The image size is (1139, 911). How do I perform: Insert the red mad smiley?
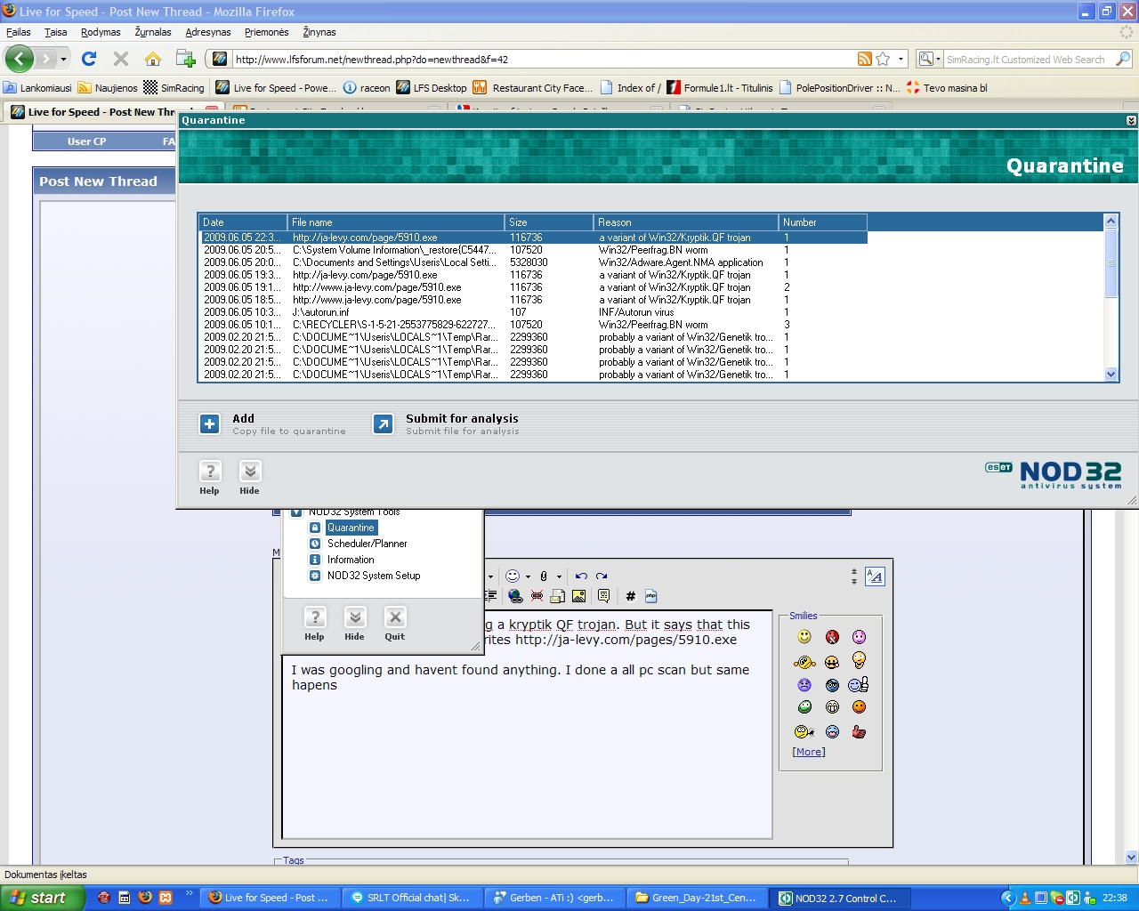pyautogui.click(x=832, y=637)
